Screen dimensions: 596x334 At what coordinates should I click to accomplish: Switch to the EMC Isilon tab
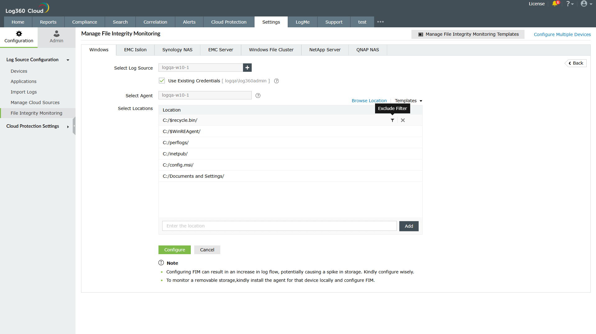(135, 50)
